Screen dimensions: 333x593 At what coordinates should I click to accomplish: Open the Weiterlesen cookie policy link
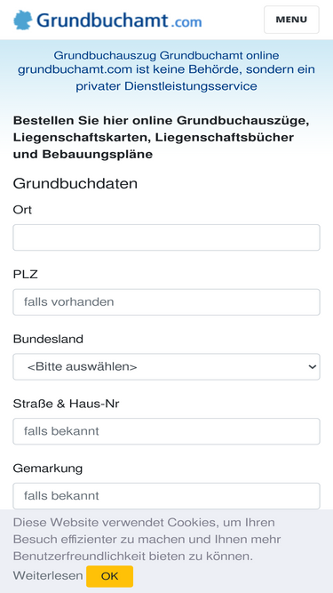click(x=48, y=576)
